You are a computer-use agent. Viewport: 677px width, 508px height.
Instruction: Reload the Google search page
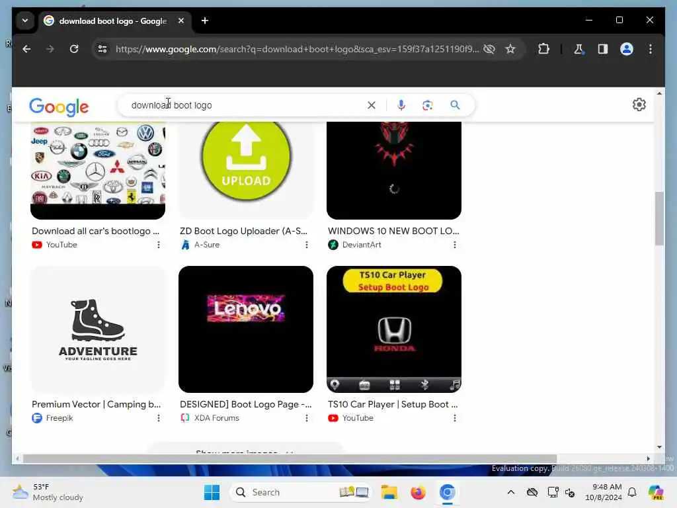[74, 49]
